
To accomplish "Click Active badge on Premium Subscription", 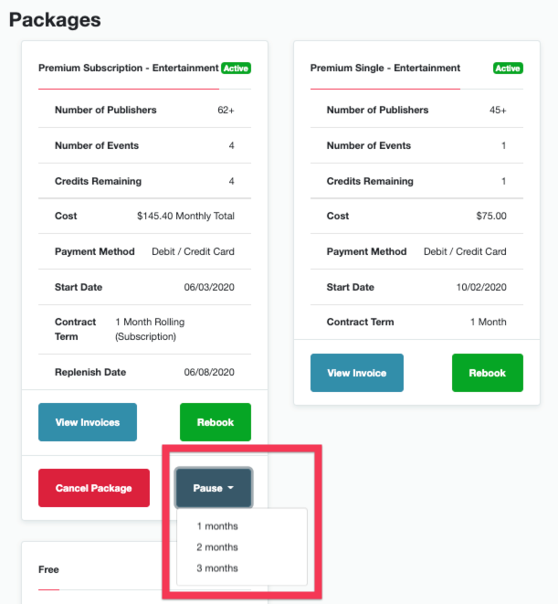I will point(236,69).
